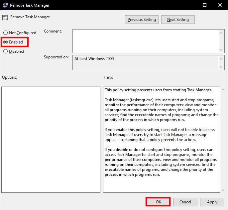Click the 'If you enable this policy' paragraph
228x210 pixels.
[160, 135]
